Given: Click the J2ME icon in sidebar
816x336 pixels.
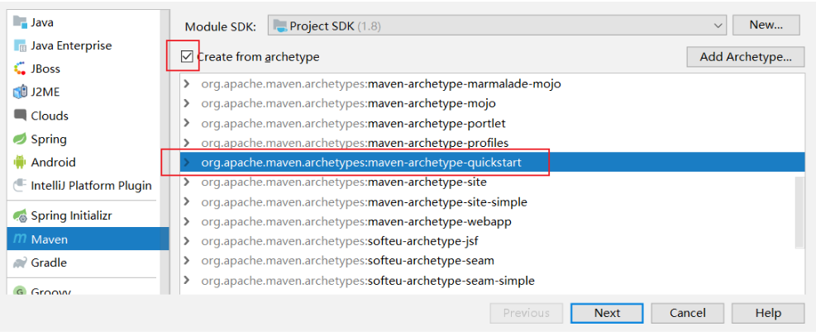Looking at the screenshot, I should pyautogui.click(x=21, y=92).
